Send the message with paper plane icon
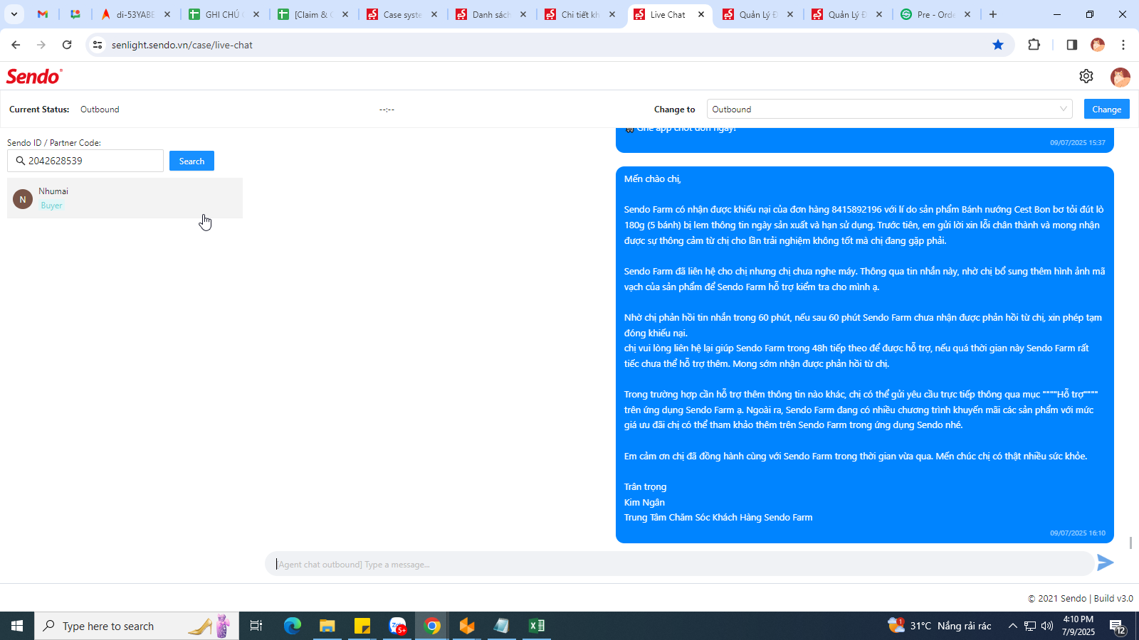1139x640 pixels. click(1106, 563)
